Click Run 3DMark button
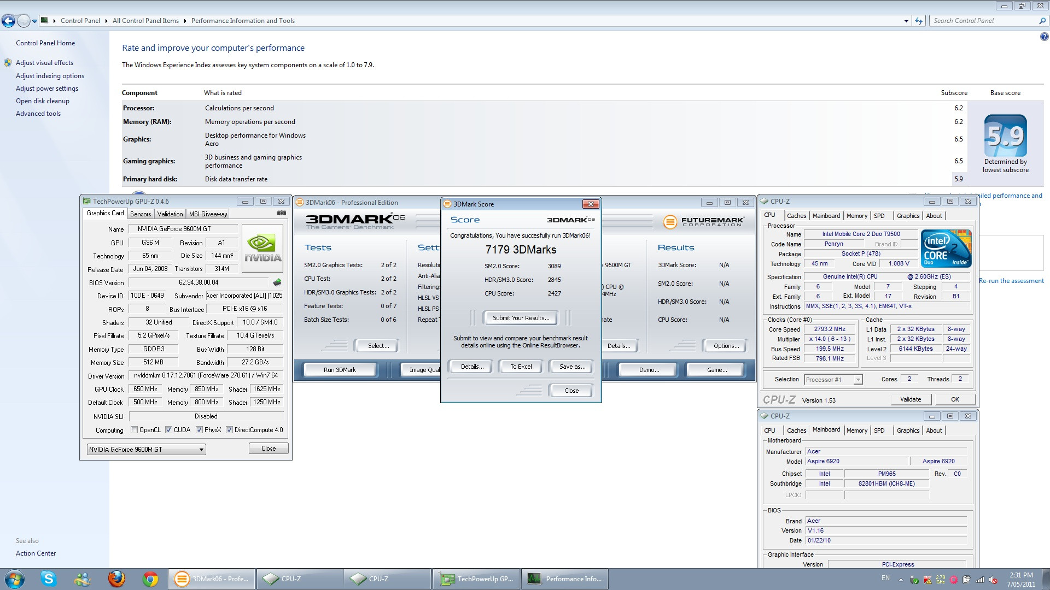 pos(340,370)
